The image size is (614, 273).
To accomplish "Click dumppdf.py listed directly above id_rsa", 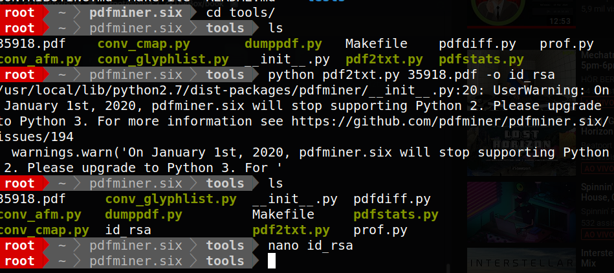I will click(x=144, y=215).
